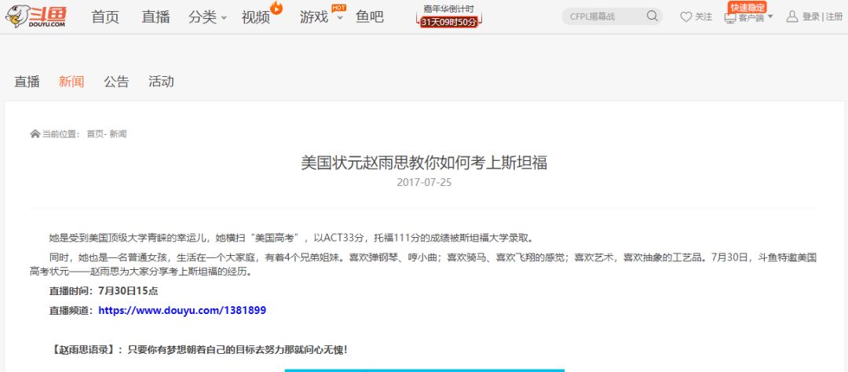
Task: Click the HOT badge on 游戏
Action: (x=339, y=8)
